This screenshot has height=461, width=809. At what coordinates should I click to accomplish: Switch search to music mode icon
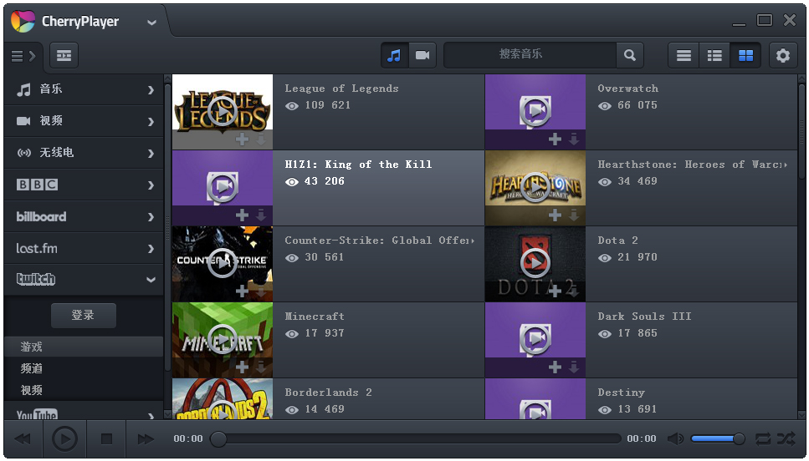click(x=395, y=55)
